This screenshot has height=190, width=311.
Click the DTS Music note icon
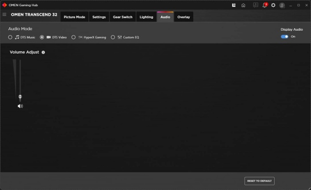pyautogui.click(x=17, y=37)
